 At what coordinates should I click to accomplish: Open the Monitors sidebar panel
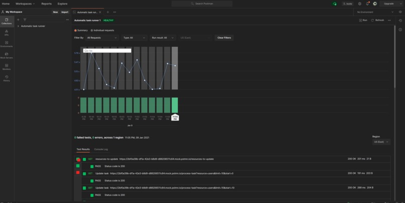click(7, 67)
